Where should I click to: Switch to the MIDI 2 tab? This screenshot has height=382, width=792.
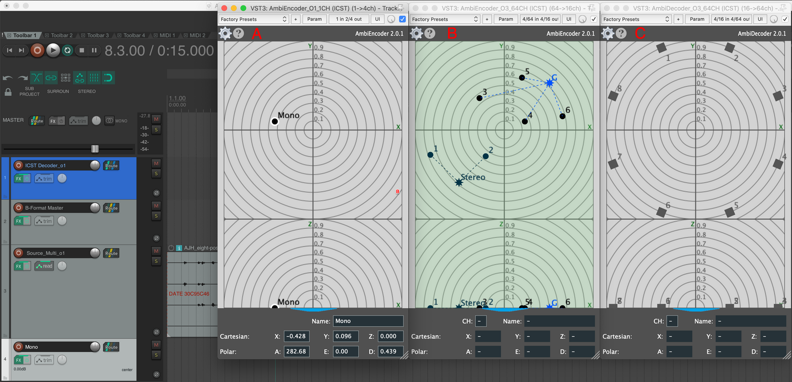tap(194, 35)
